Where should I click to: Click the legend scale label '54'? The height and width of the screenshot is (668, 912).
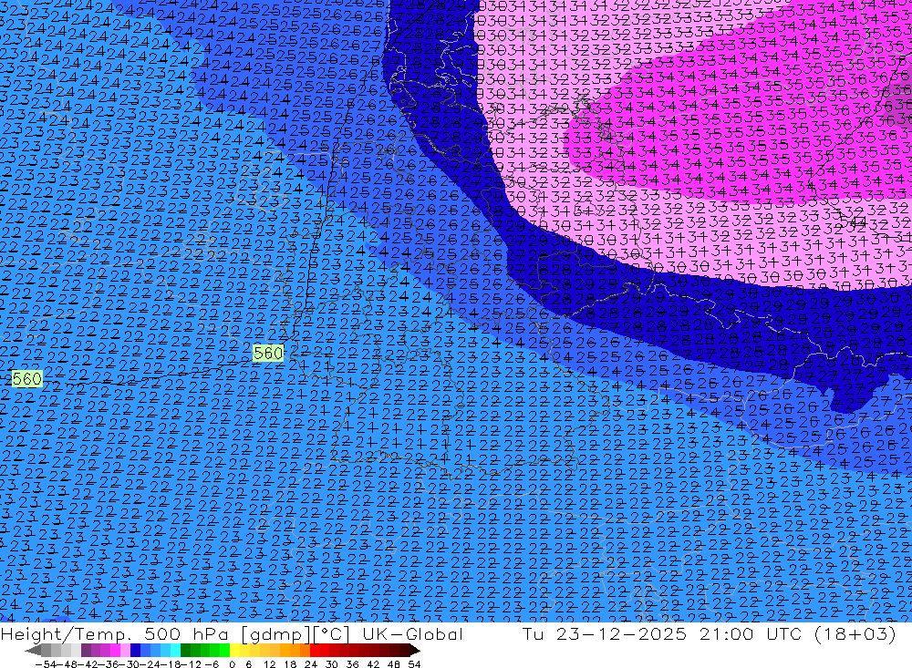[414, 664]
